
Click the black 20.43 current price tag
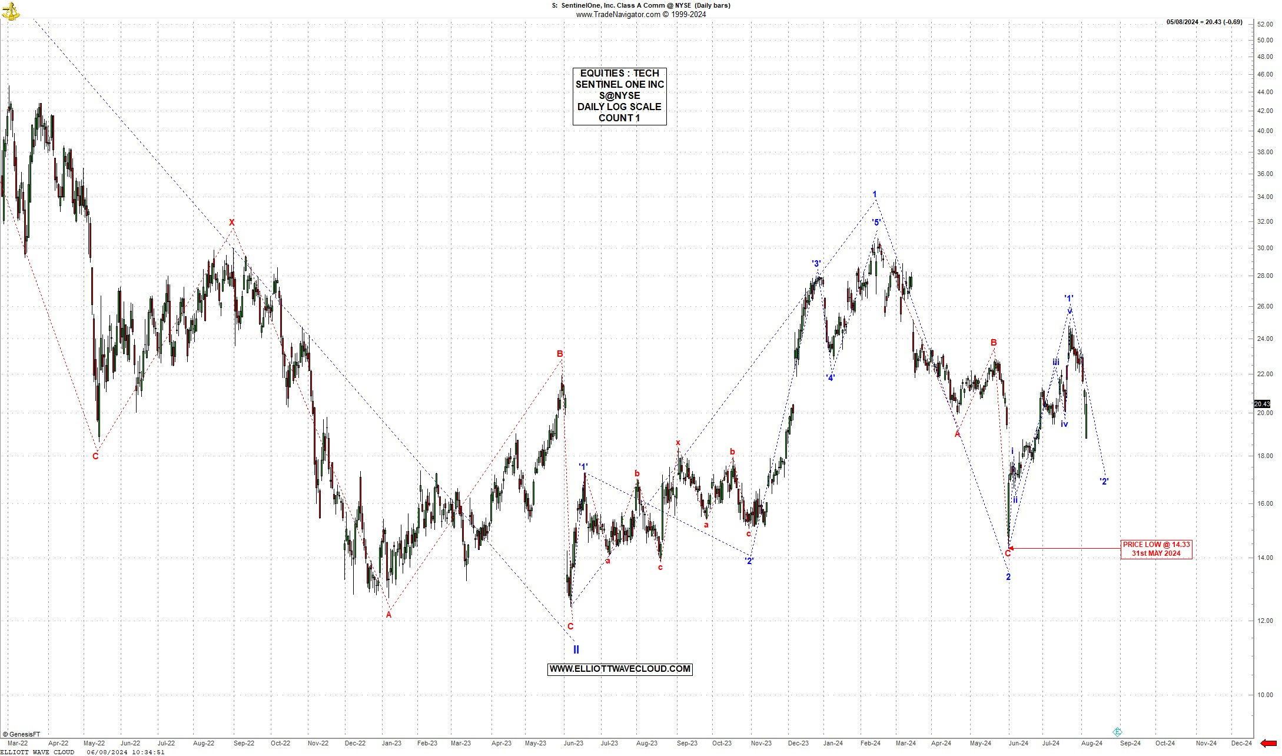click(1261, 404)
